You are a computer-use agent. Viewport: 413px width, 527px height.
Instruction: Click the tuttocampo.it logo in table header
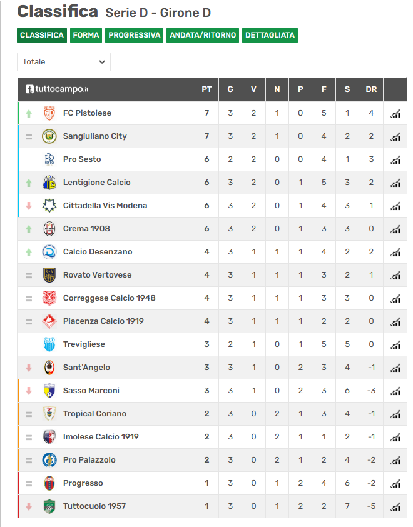57,89
